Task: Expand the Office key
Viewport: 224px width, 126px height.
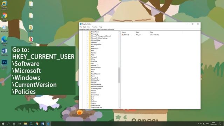Action: click(88, 59)
